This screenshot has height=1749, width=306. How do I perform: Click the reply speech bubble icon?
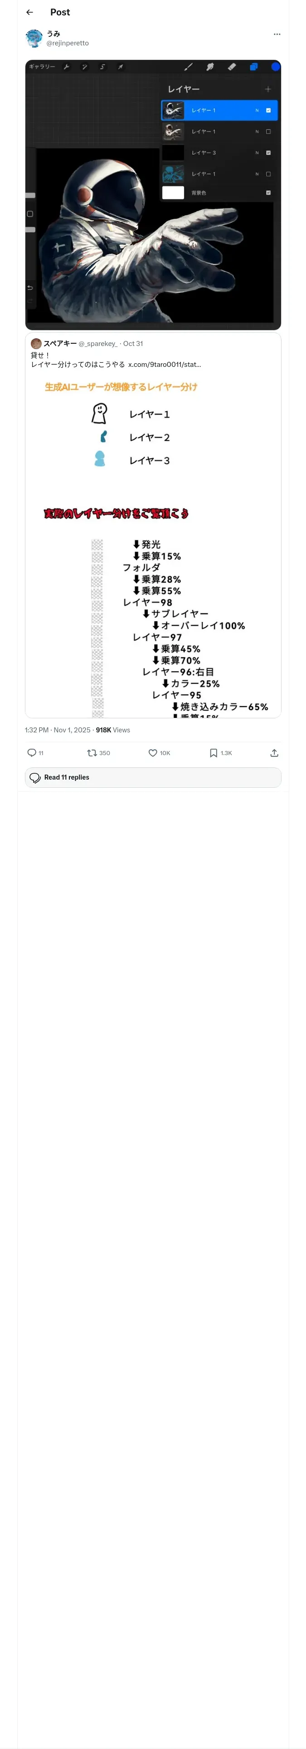(x=32, y=753)
